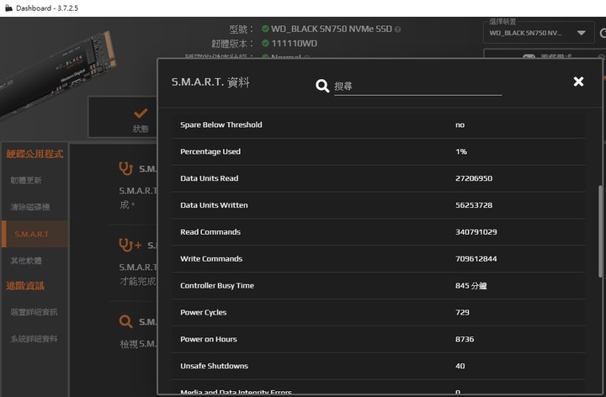606x397 pixels.
Task: Click the 硬碟公用程式 section heading
Action: 35,154
